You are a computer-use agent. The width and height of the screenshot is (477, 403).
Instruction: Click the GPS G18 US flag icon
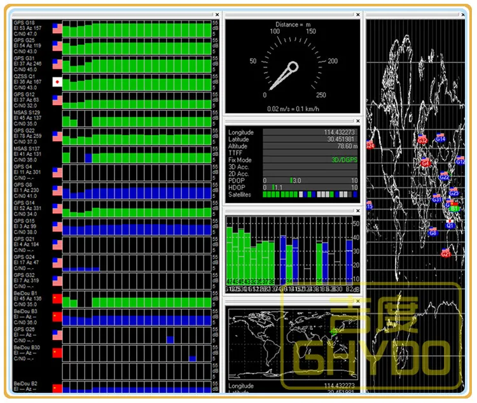(57, 28)
